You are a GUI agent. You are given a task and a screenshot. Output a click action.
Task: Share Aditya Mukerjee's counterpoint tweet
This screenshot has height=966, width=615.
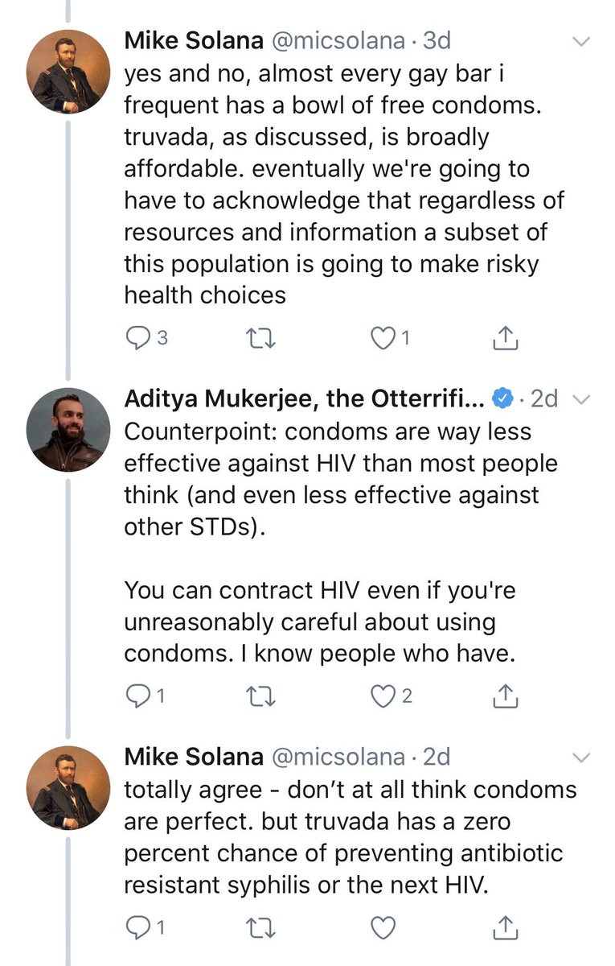(x=505, y=696)
